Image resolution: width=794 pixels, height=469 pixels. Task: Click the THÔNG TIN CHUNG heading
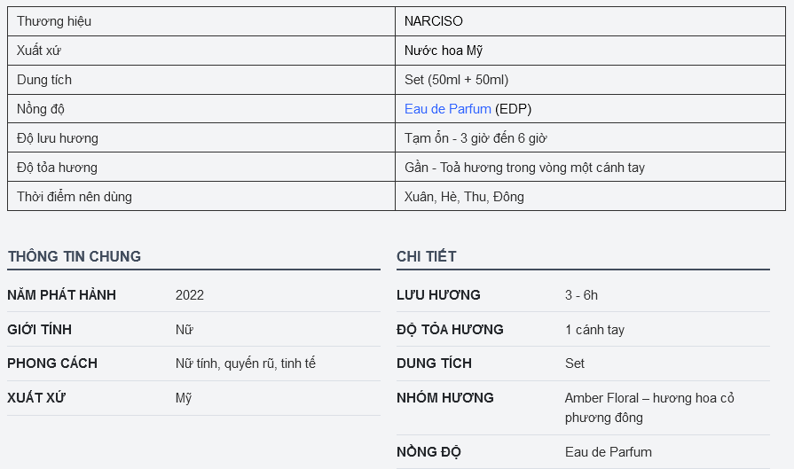[74, 256]
